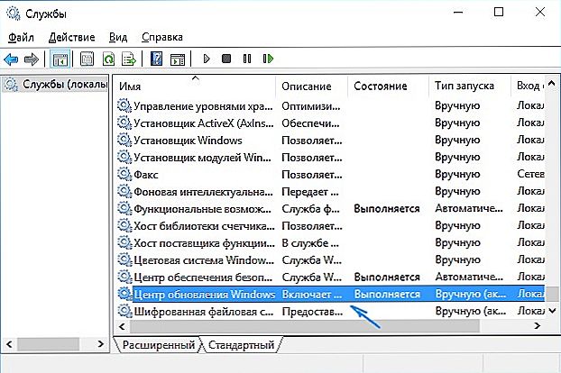
Task: Select Управление уровнями хранилища service row
Action: coord(331,106)
